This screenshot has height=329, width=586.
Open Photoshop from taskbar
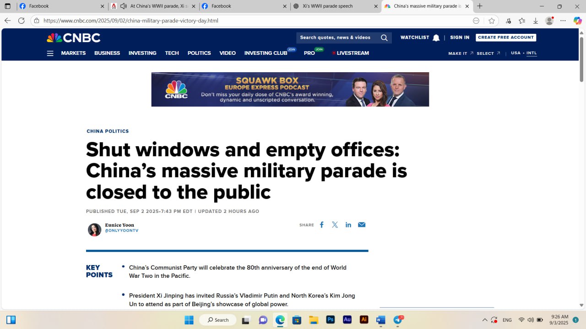(330, 320)
